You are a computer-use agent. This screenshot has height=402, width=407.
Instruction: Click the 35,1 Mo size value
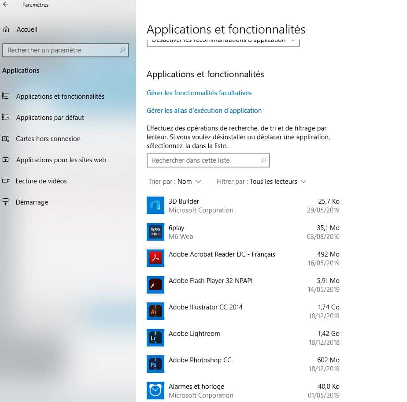click(328, 228)
